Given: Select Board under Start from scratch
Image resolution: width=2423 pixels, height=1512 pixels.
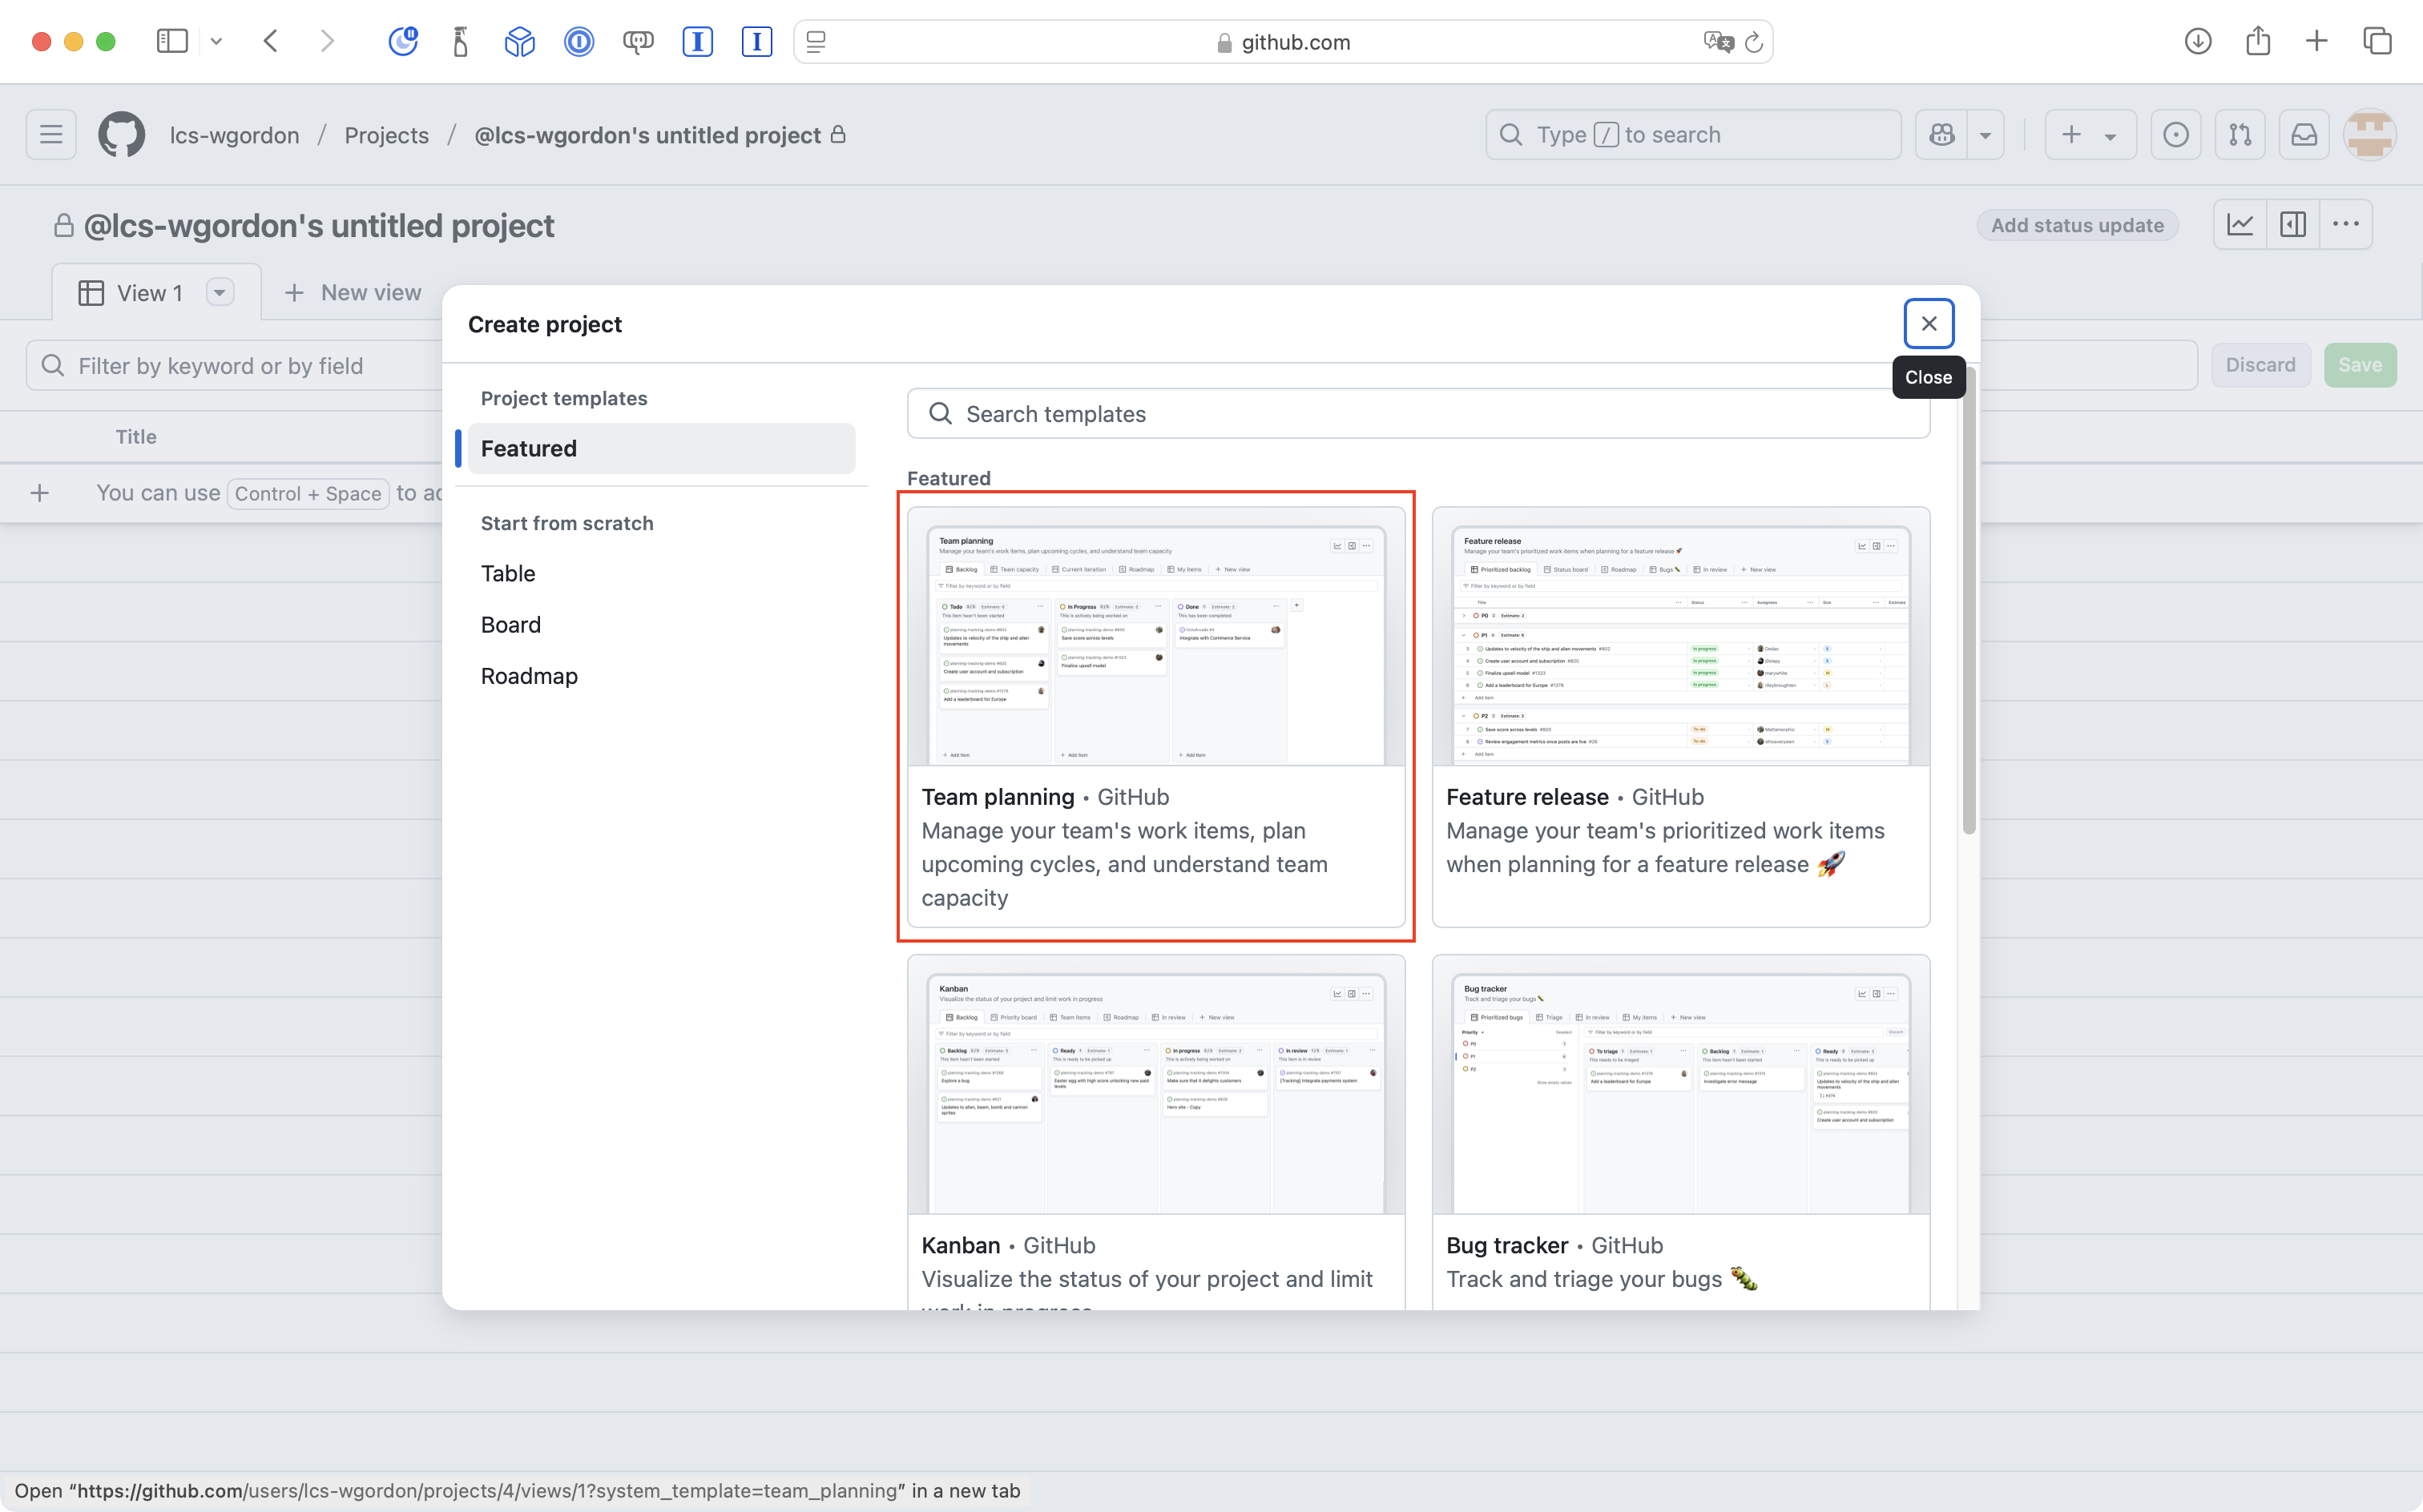Looking at the screenshot, I should pos(510,625).
